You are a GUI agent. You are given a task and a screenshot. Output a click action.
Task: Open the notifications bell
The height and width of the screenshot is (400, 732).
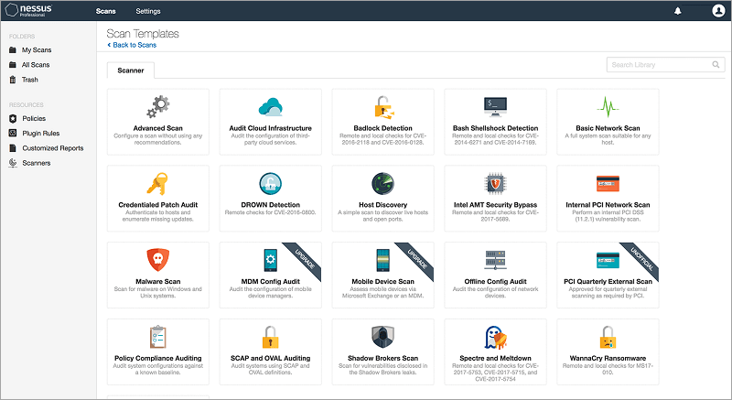[677, 11]
